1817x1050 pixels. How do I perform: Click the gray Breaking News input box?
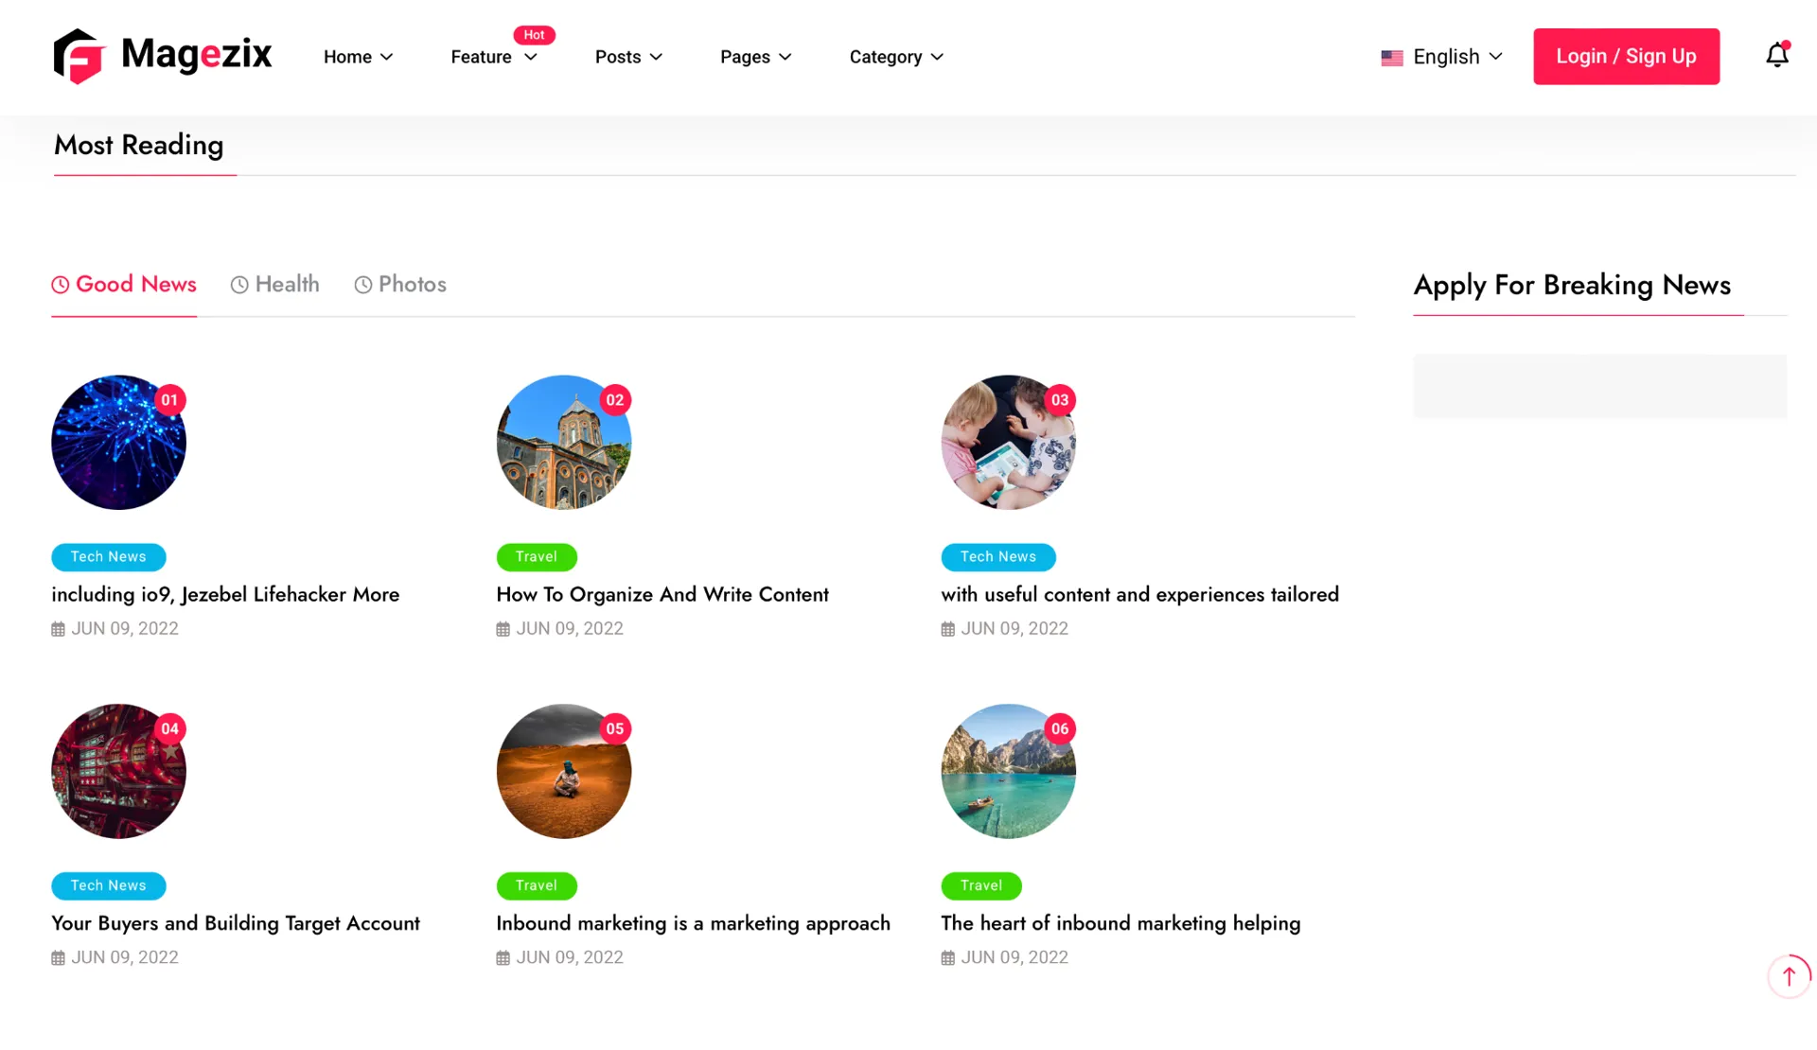pos(1598,386)
